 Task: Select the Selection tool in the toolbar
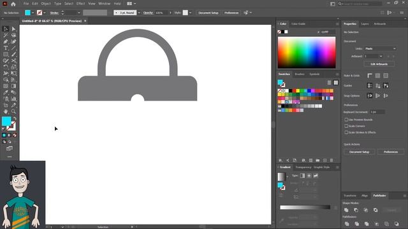coord(6,29)
